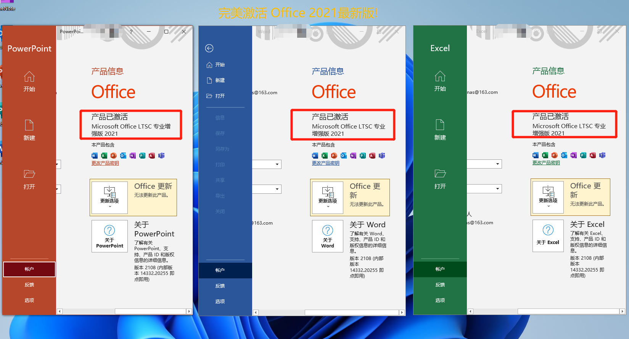This screenshot has width=629, height=339.
Task: Open Options (选项) in PowerPoint sidebar
Action: coord(29,300)
